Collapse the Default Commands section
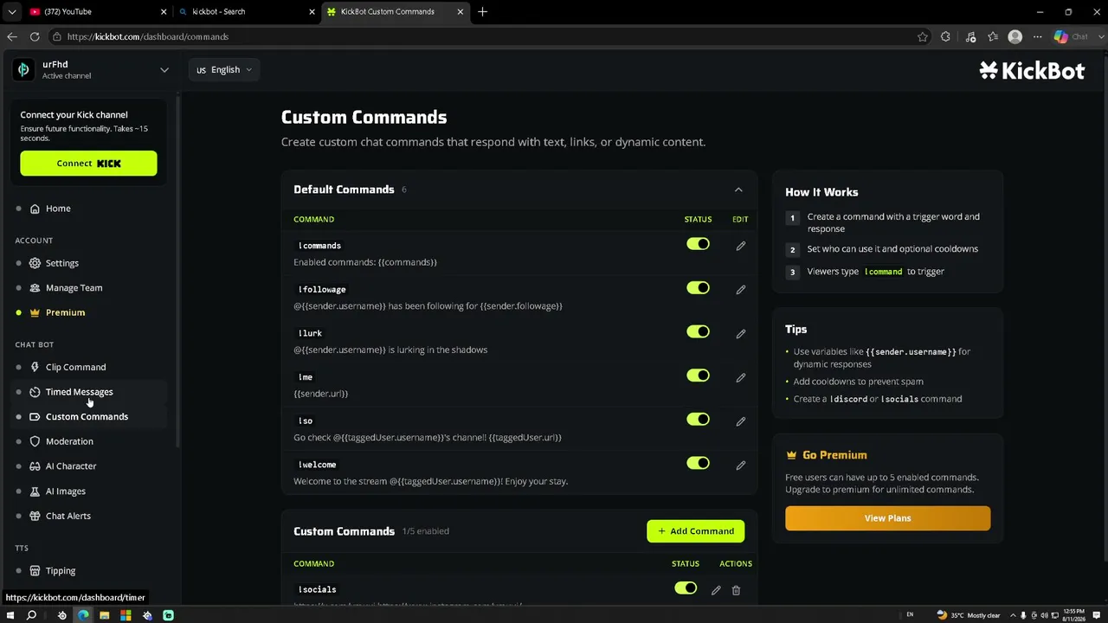Screen dimensions: 1108x623 tap(738, 189)
